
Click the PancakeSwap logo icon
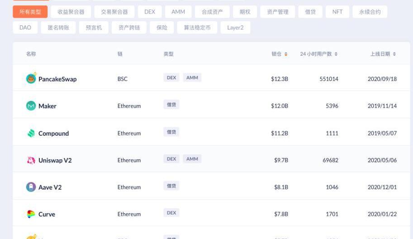(x=31, y=78)
